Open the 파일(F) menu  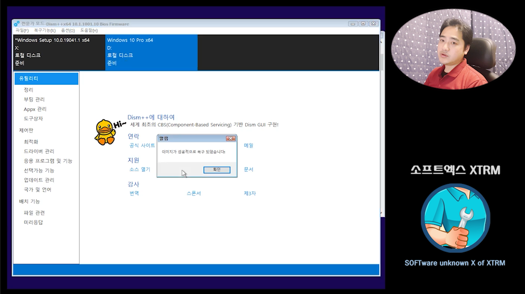(x=22, y=30)
